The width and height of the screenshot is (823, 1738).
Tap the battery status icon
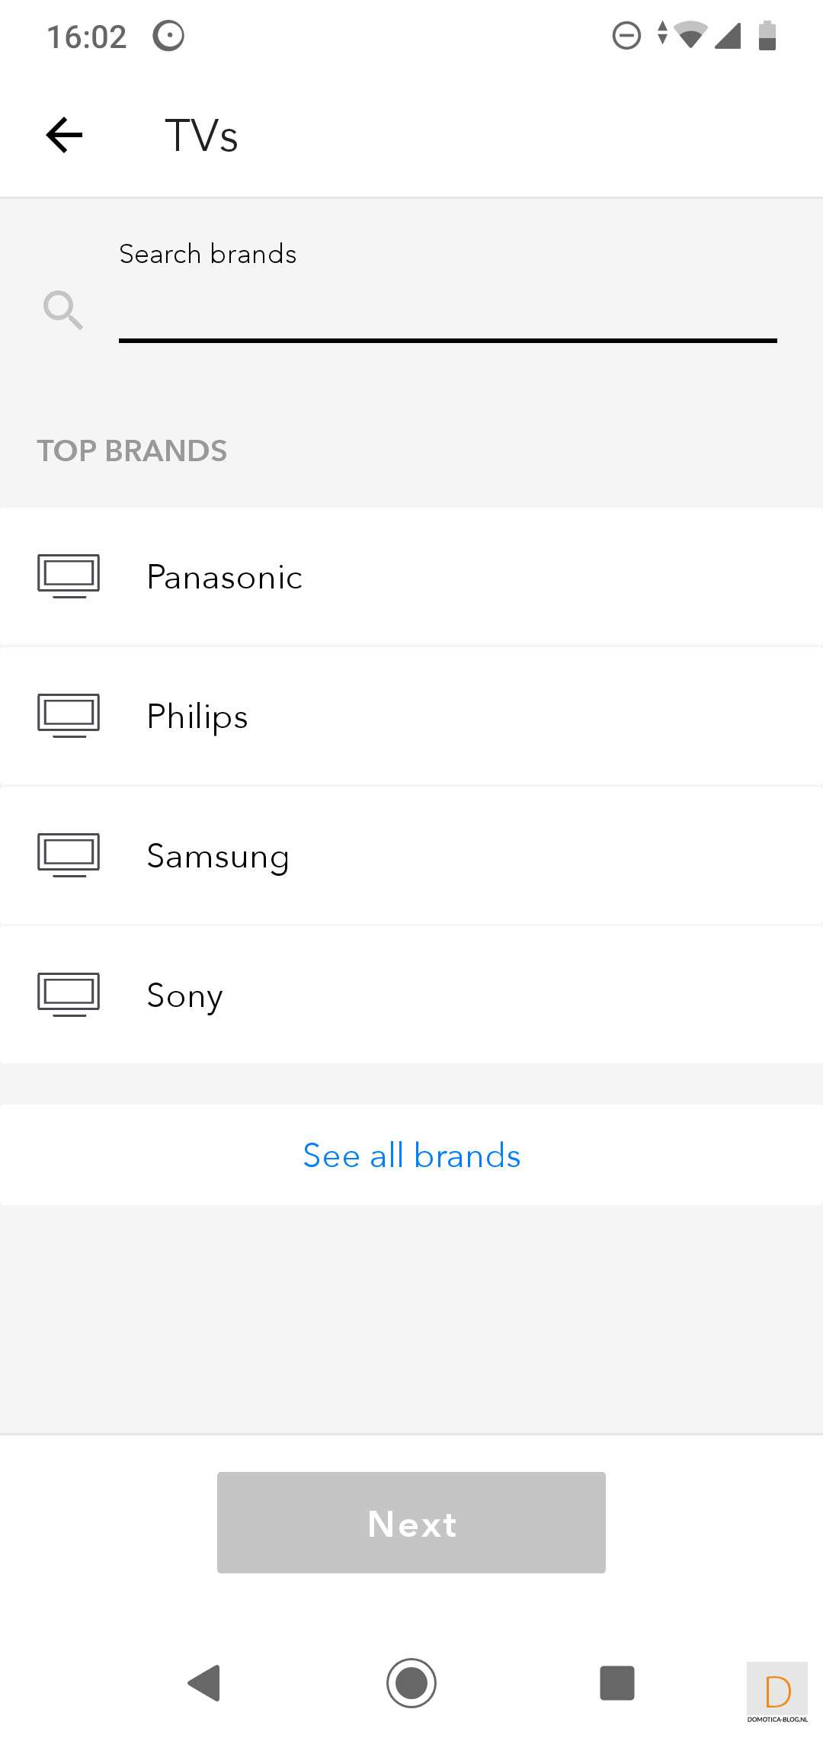(x=767, y=35)
